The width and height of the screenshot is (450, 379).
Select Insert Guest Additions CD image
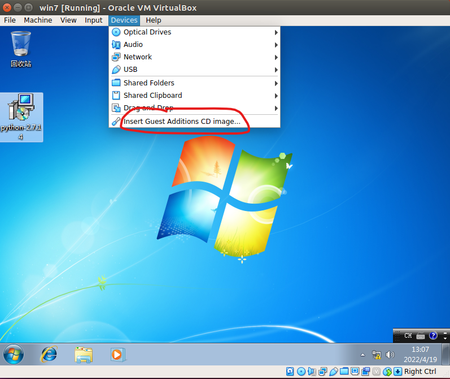point(182,121)
